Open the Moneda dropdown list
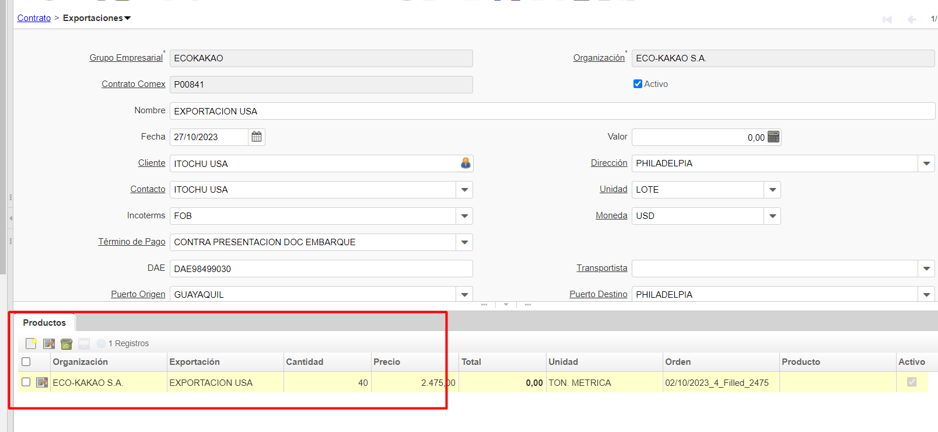This screenshot has height=432, width=938. [x=772, y=216]
